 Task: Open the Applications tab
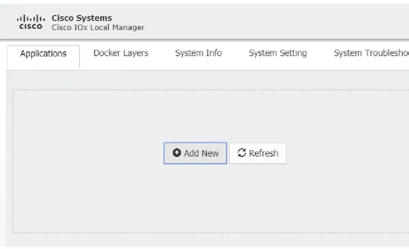43,56
